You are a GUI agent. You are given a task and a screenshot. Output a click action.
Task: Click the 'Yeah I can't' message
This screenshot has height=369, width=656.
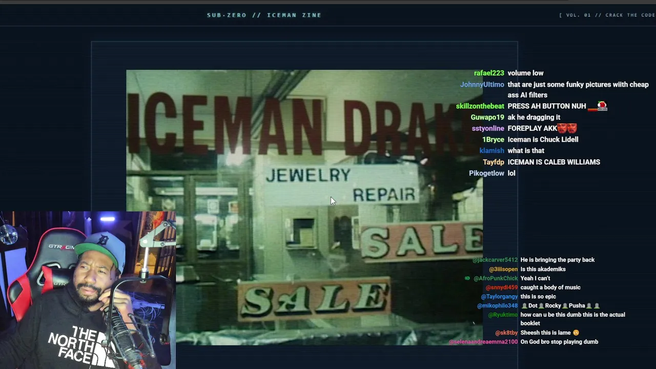click(x=535, y=278)
